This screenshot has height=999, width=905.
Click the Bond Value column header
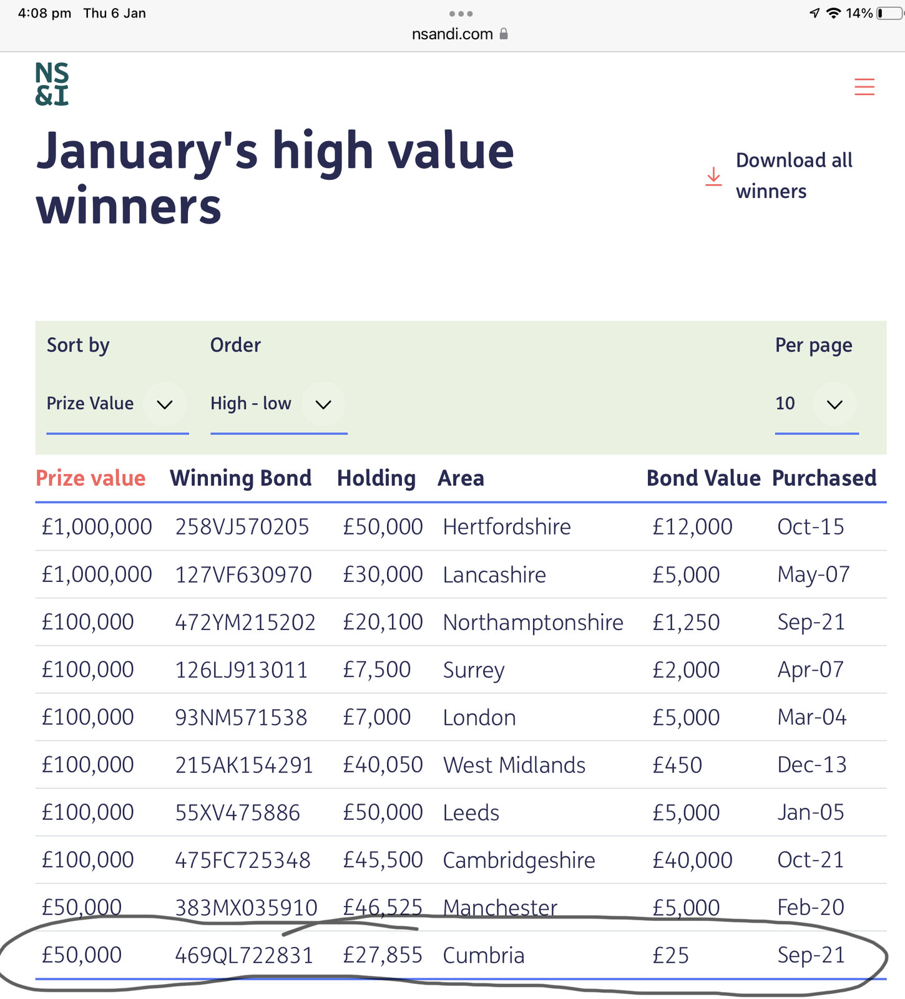coord(703,478)
